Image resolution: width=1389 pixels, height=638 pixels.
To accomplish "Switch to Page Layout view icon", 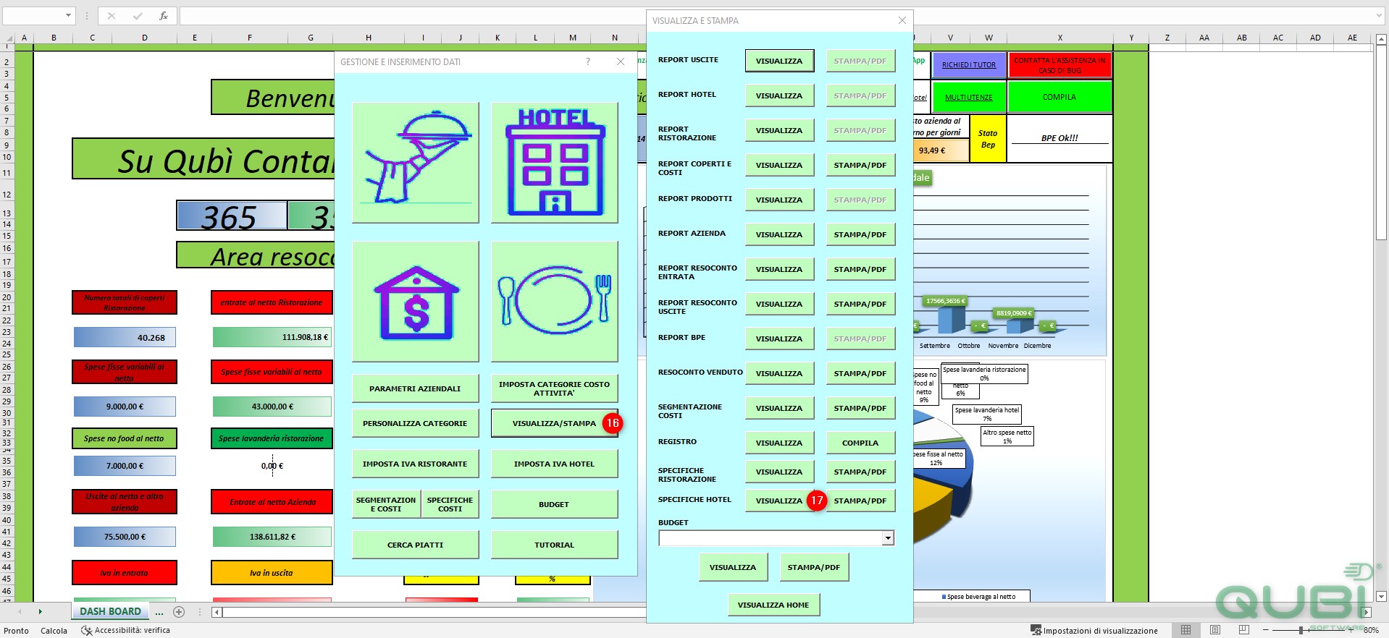I will (1215, 630).
